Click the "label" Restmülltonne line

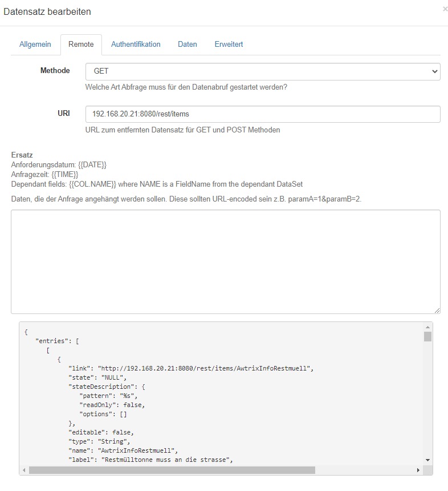pyautogui.click(x=150, y=460)
